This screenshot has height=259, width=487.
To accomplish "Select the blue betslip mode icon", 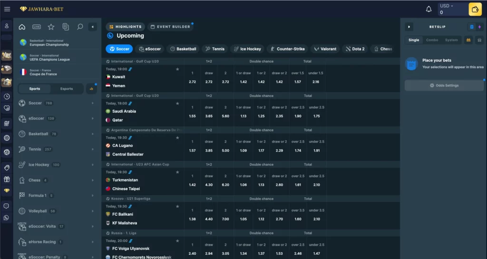I will pos(472,27).
